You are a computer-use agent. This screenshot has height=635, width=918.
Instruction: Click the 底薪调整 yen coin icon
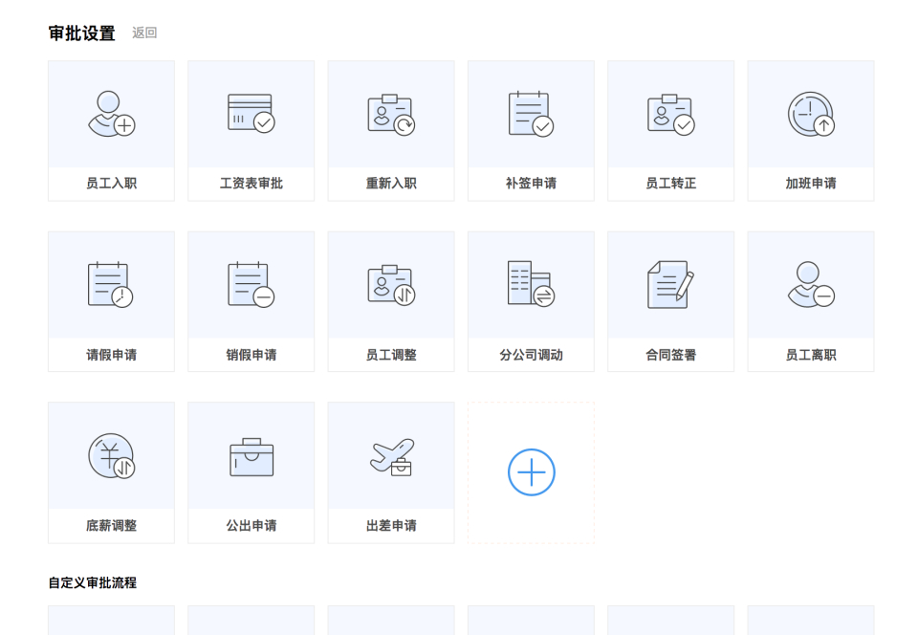112,456
